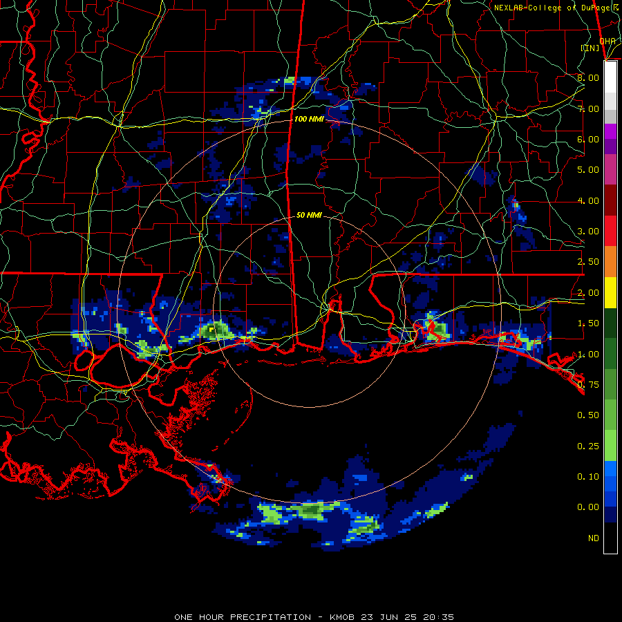Image resolution: width=622 pixels, height=622 pixels.
Task: Pick the black ND swatch at the legend bottom
Action: [610, 538]
